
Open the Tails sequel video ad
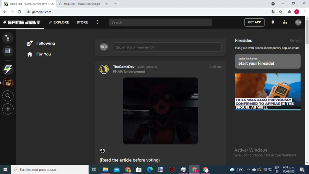tap(267, 92)
